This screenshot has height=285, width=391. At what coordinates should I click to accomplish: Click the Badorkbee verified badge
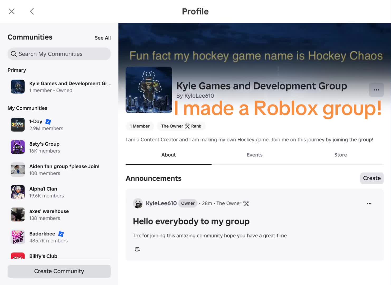[61, 234]
